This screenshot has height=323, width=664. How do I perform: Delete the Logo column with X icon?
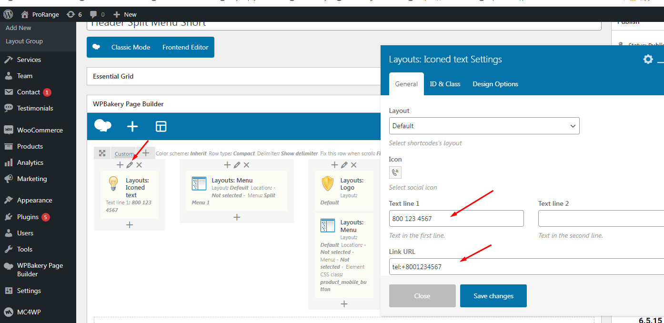[353, 165]
